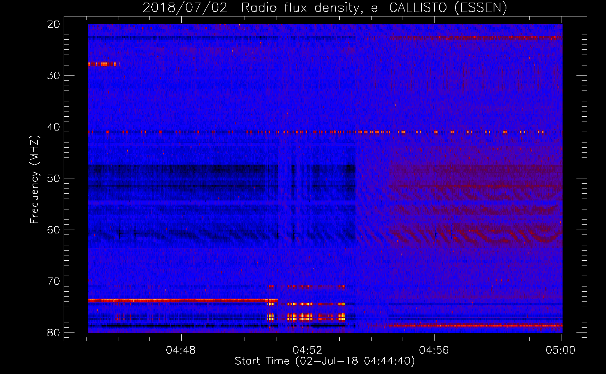Click the 30 frequency tick label
The height and width of the screenshot is (374, 606).
coord(54,76)
